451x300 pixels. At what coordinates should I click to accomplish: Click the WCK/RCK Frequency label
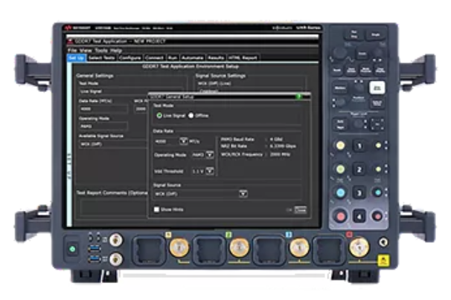coord(242,154)
